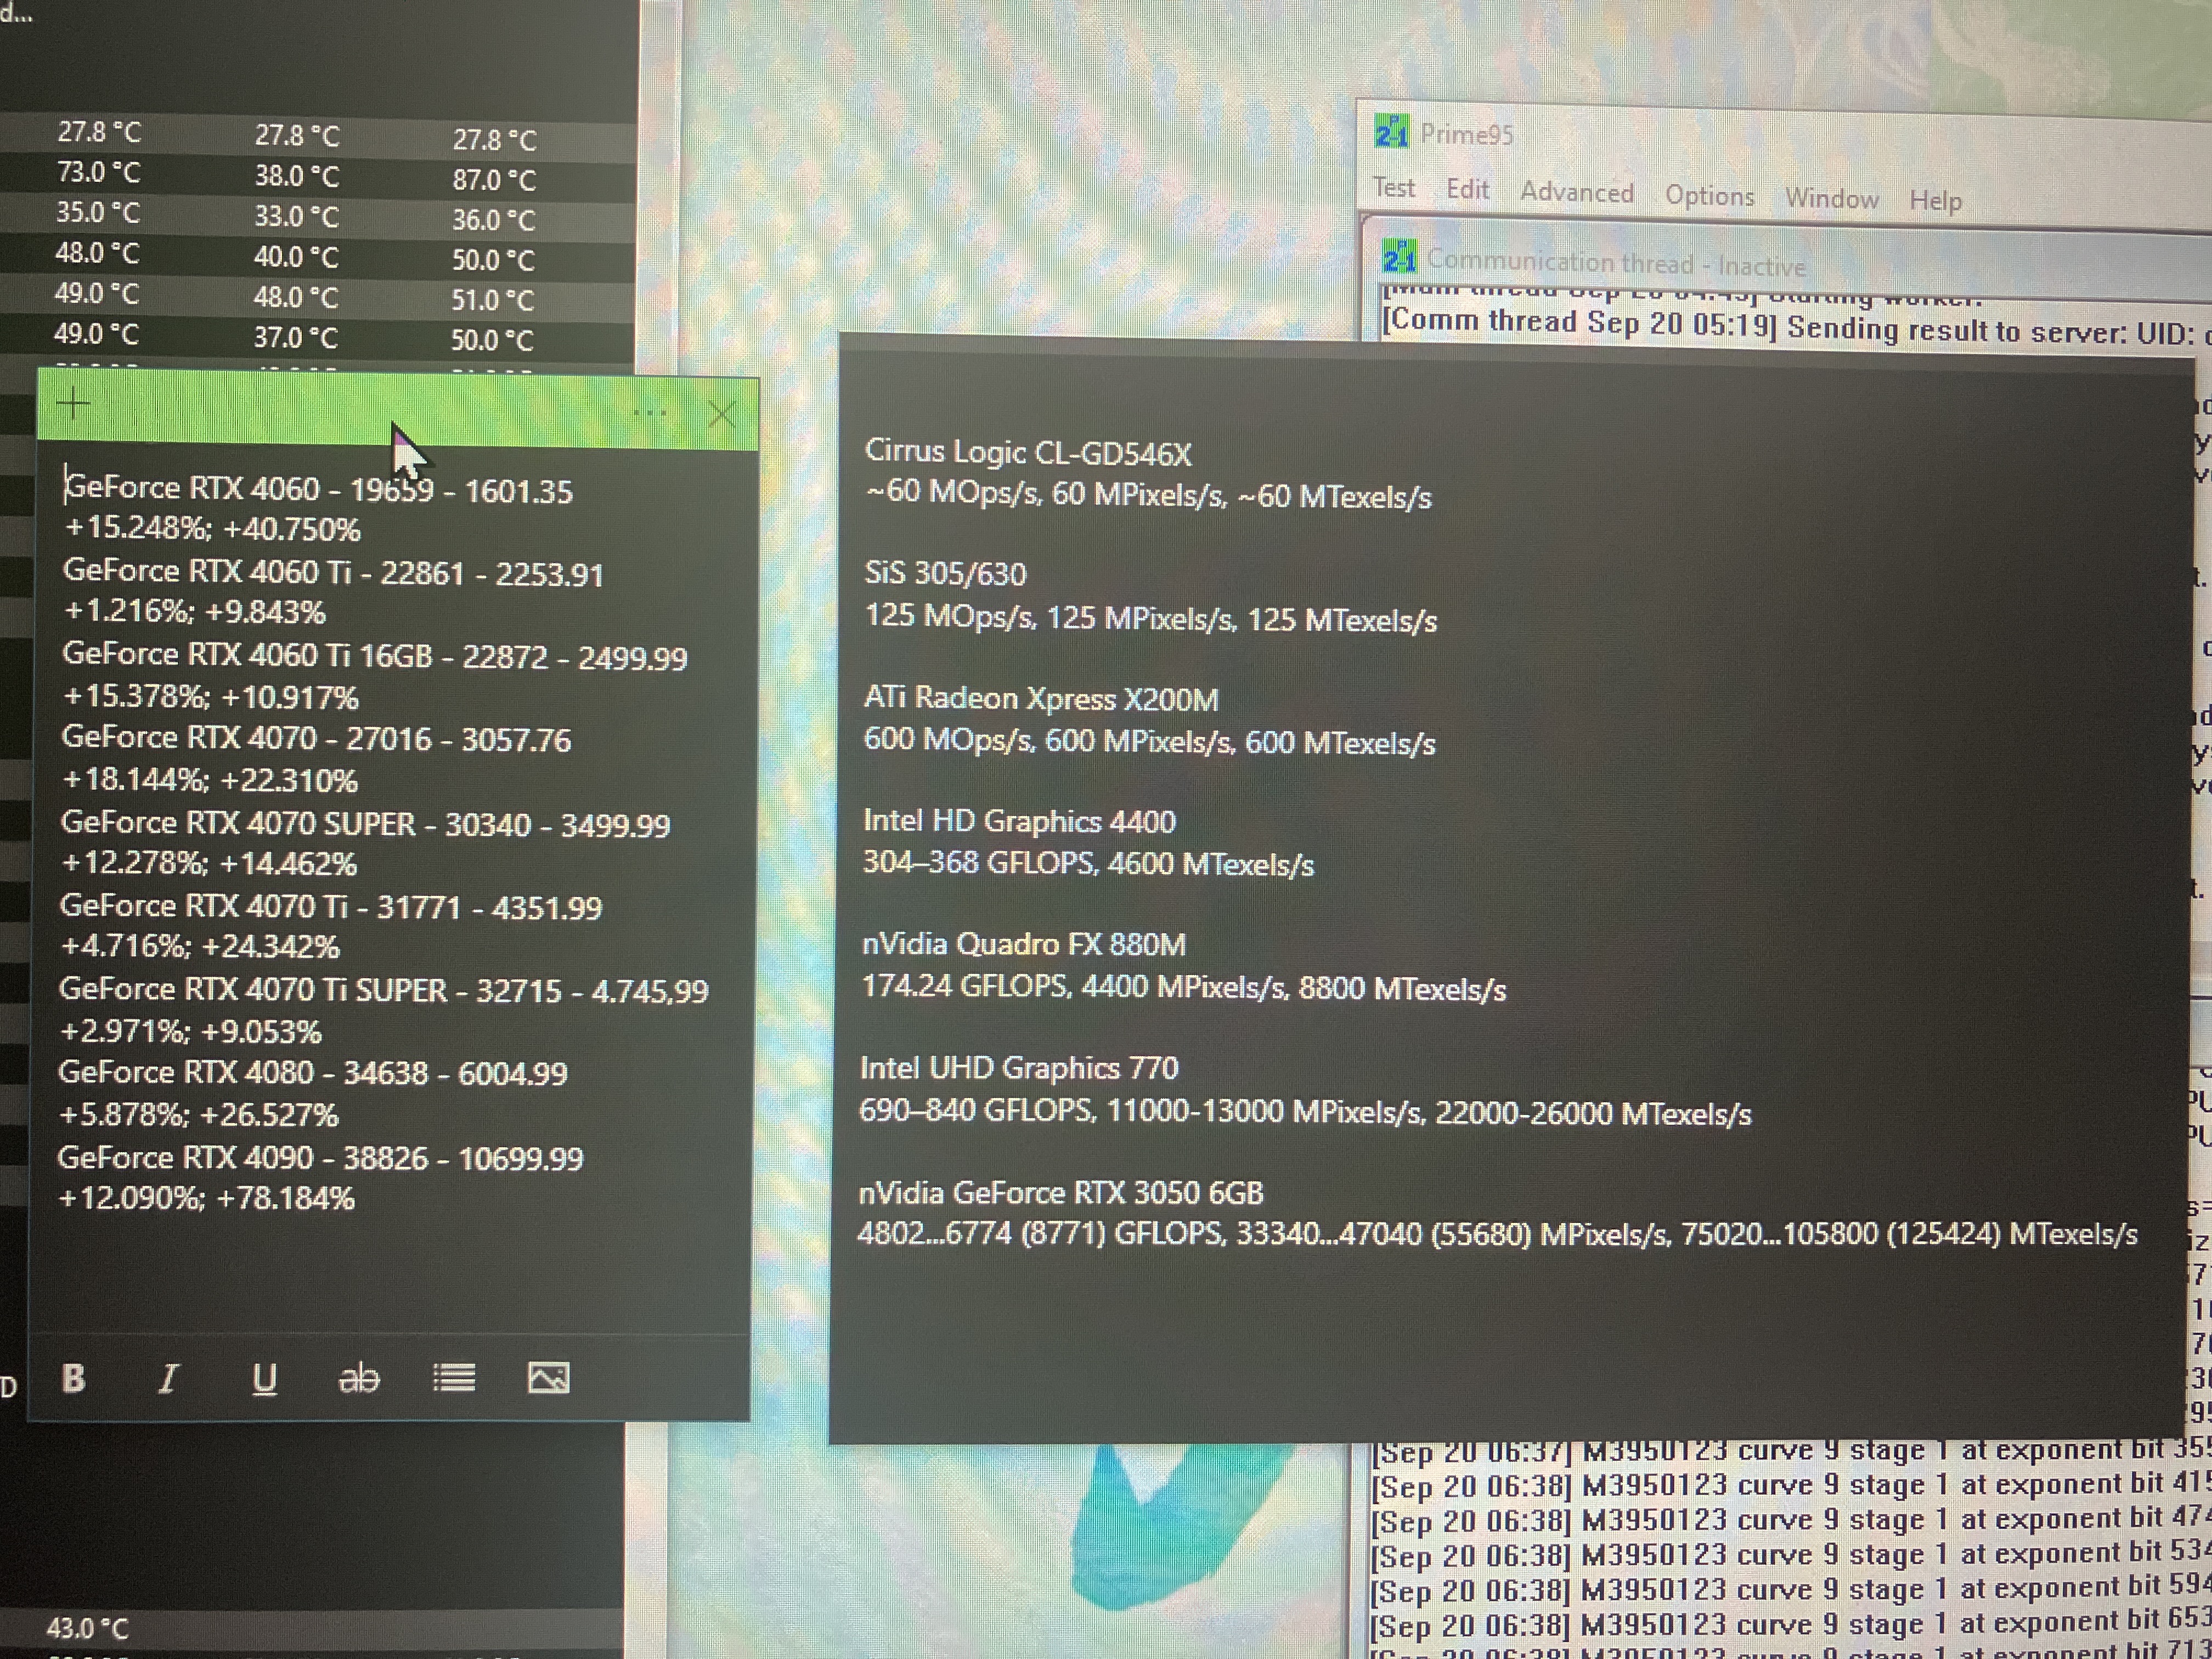Click the 'nVidia Quadro FX 880M' heading

click(x=1024, y=944)
